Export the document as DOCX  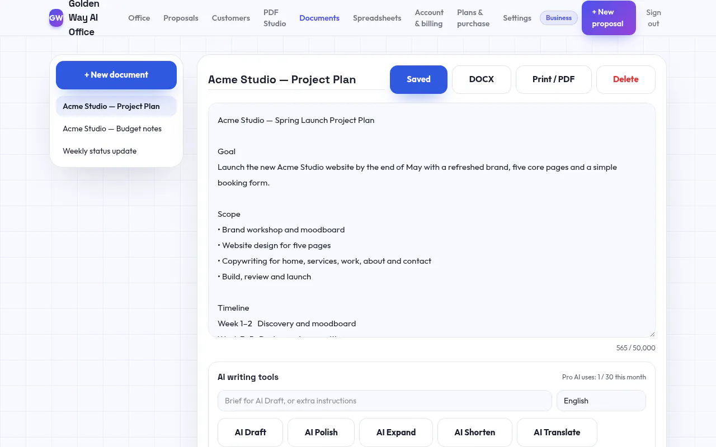[482, 79]
